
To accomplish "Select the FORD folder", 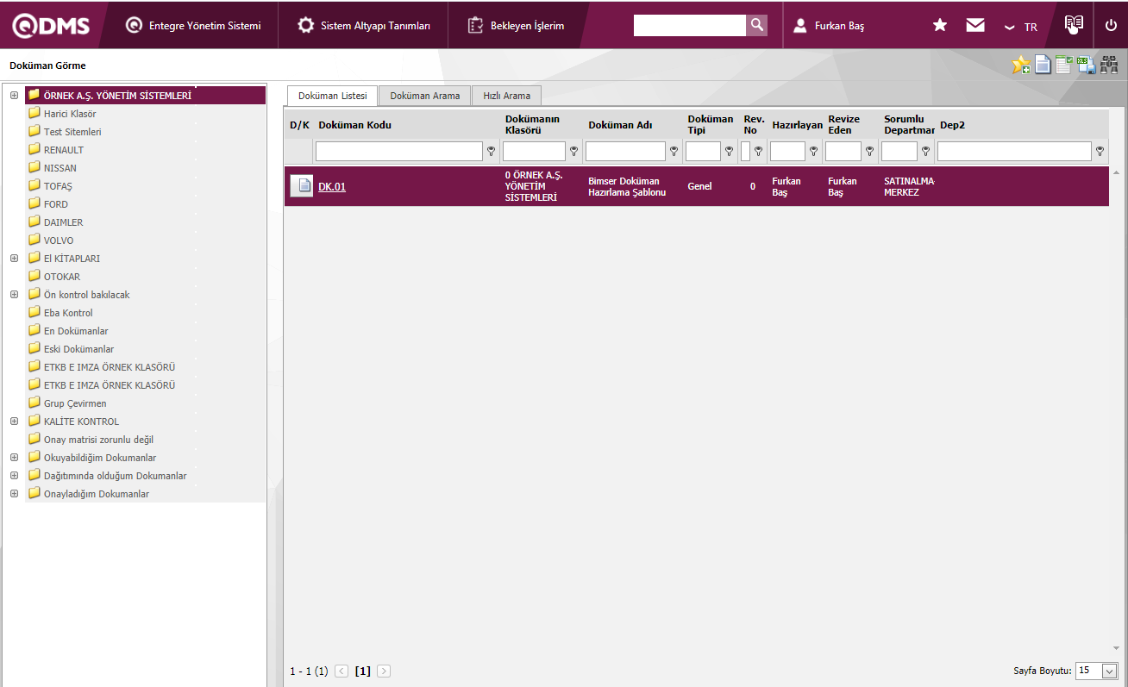I will click(56, 204).
